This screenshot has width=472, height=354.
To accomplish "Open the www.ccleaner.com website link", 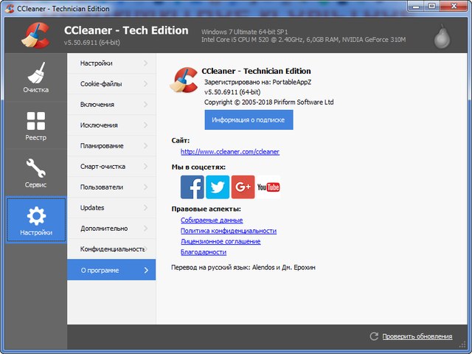I will click(229, 152).
